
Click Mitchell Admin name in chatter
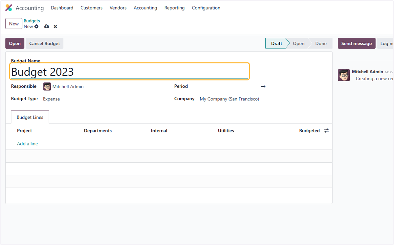tap(367, 71)
